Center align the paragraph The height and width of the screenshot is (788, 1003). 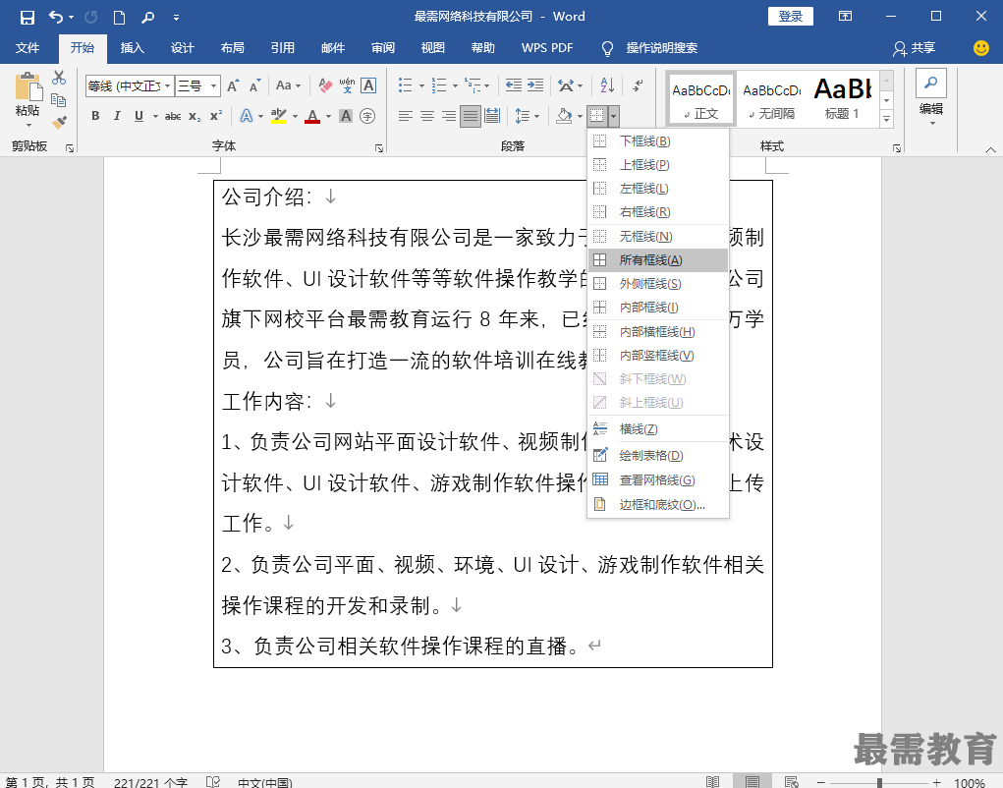[427, 116]
